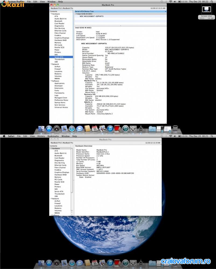Select Firewall in the Hardware Overview window sidebar
Screen dimensions: 216x269
58,203
